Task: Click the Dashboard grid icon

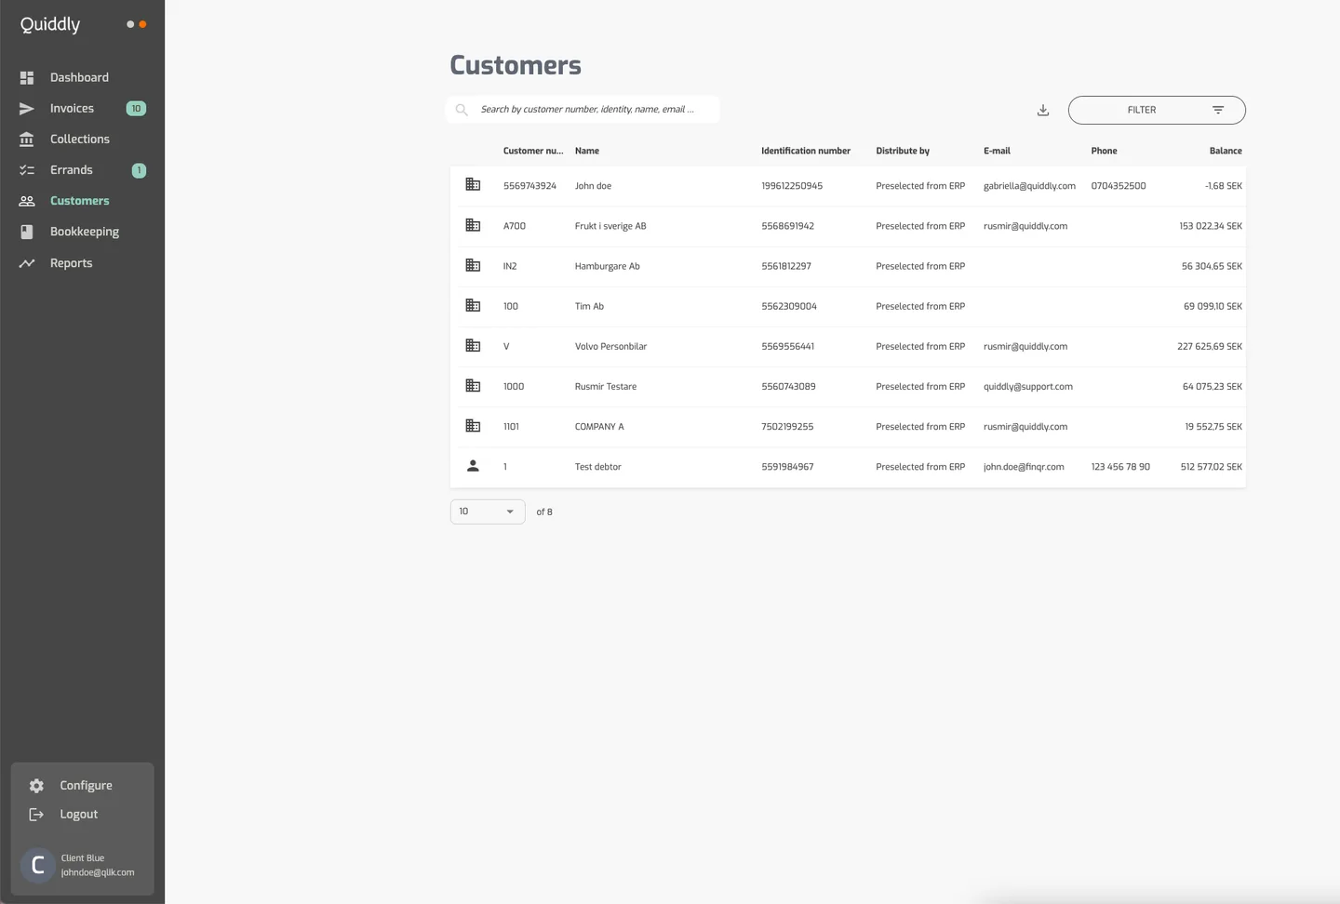Action: [27, 78]
